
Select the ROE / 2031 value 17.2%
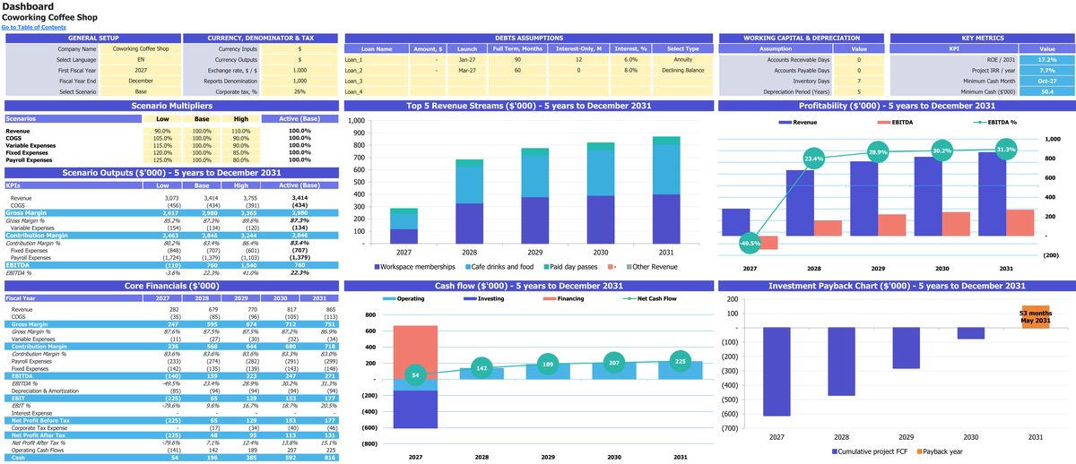click(x=1046, y=59)
